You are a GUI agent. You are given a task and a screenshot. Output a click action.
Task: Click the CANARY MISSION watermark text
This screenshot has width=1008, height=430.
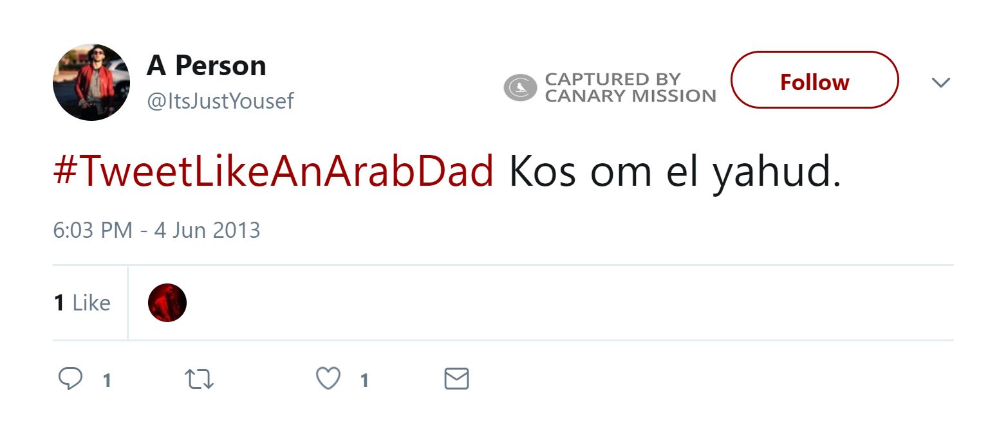click(630, 96)
